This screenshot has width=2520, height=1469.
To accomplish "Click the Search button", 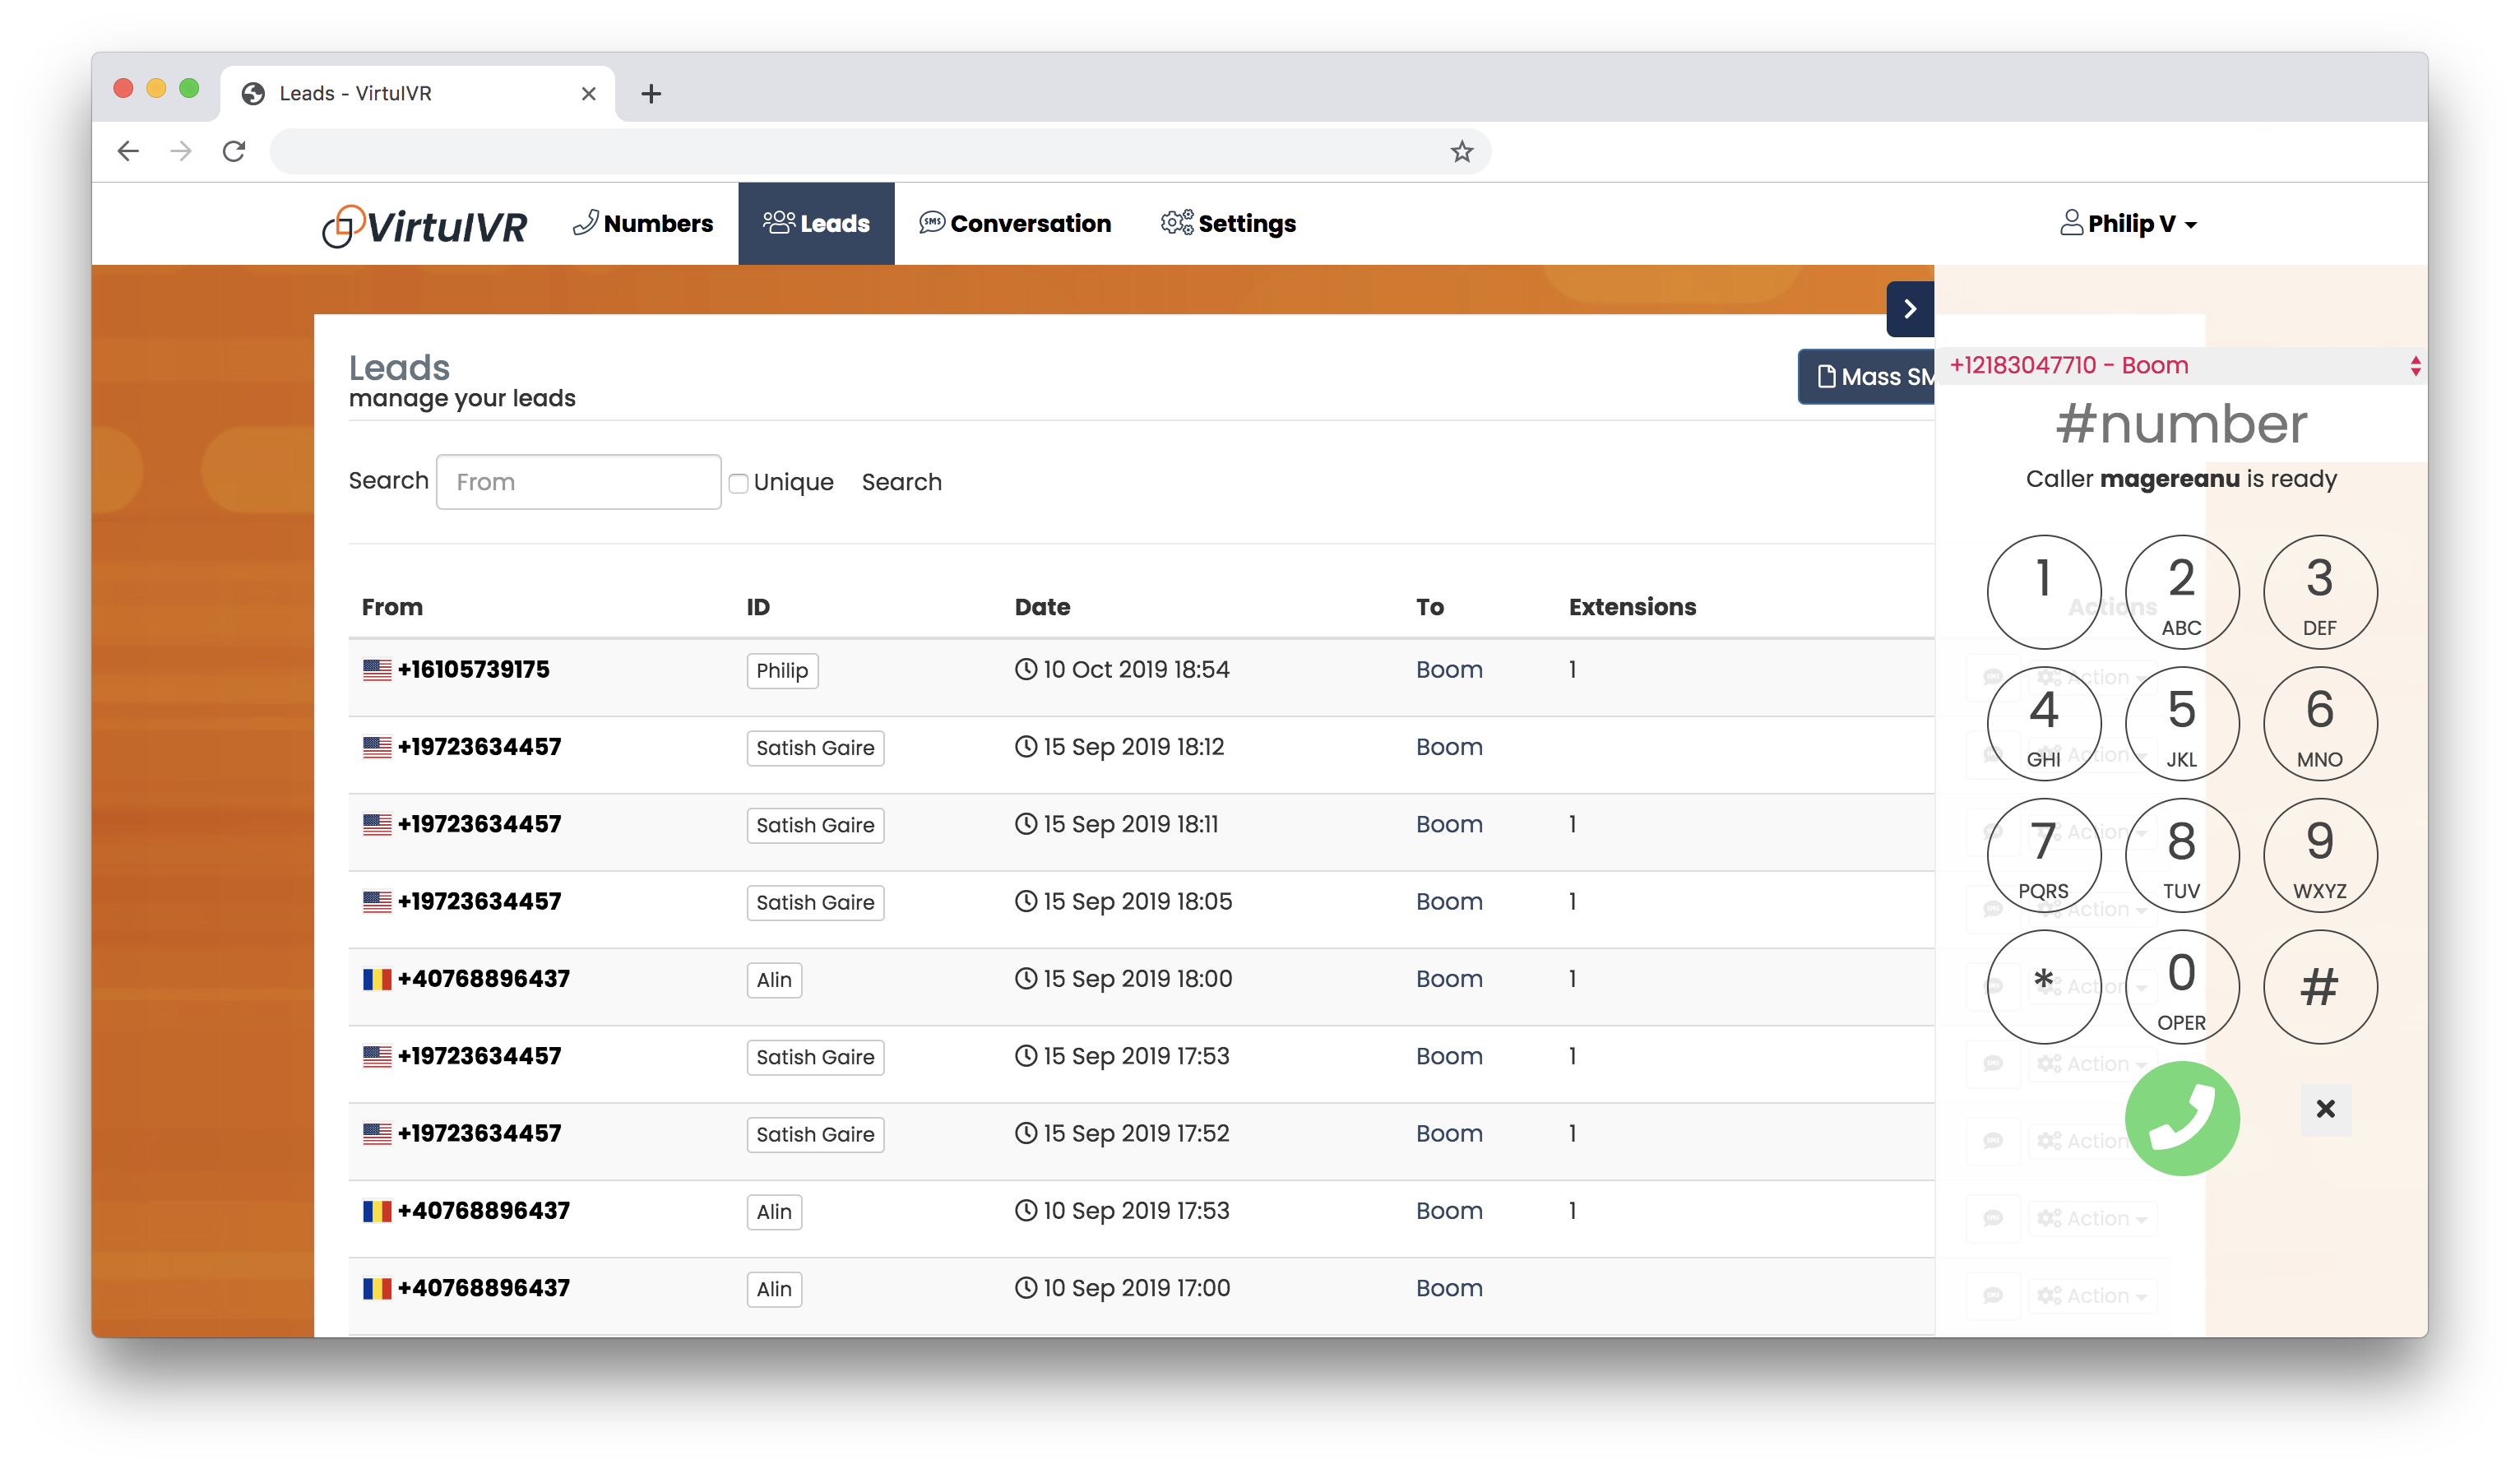I will pos(902,481).
